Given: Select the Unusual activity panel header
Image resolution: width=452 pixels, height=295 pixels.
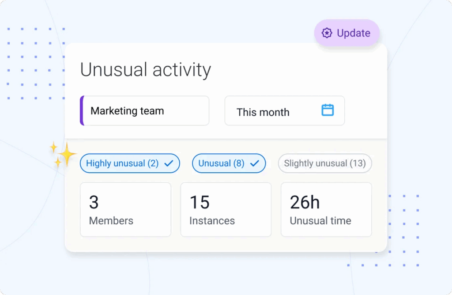Looking at the screenshot, I should 146,69.
